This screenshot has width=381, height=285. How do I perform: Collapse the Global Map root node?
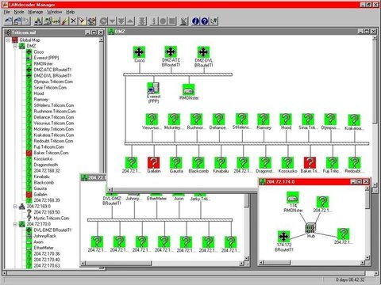[8, 40]
